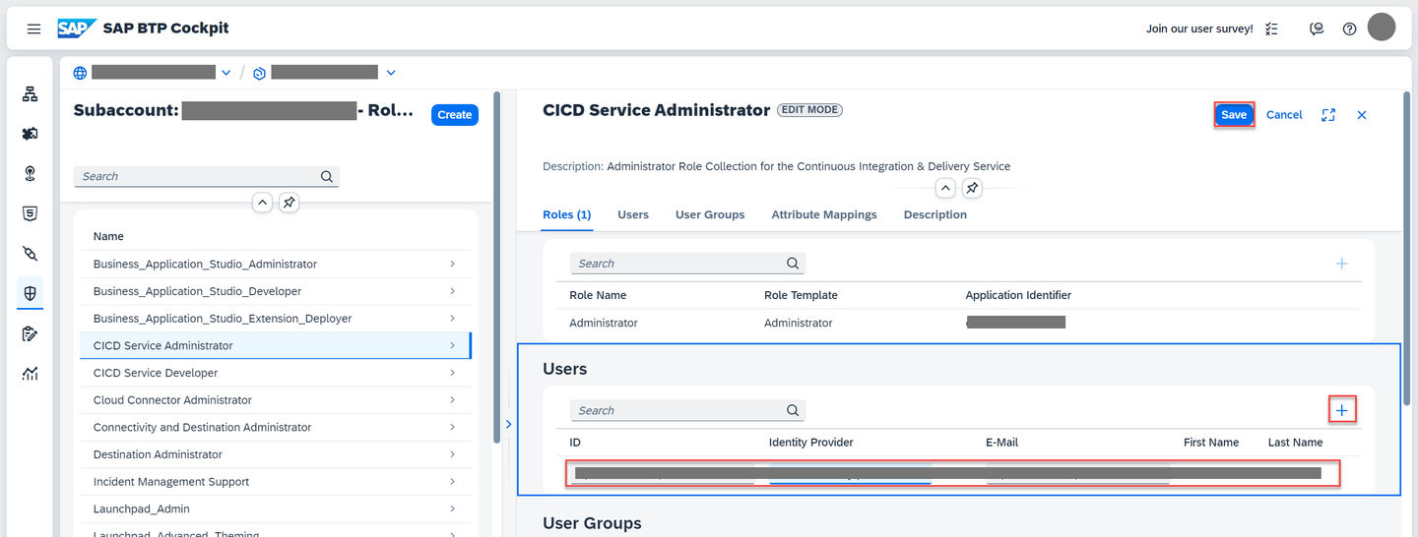Click the Application Identifier column header
Viewport: 1418px width, 537px height.
tap(1018, 295)
